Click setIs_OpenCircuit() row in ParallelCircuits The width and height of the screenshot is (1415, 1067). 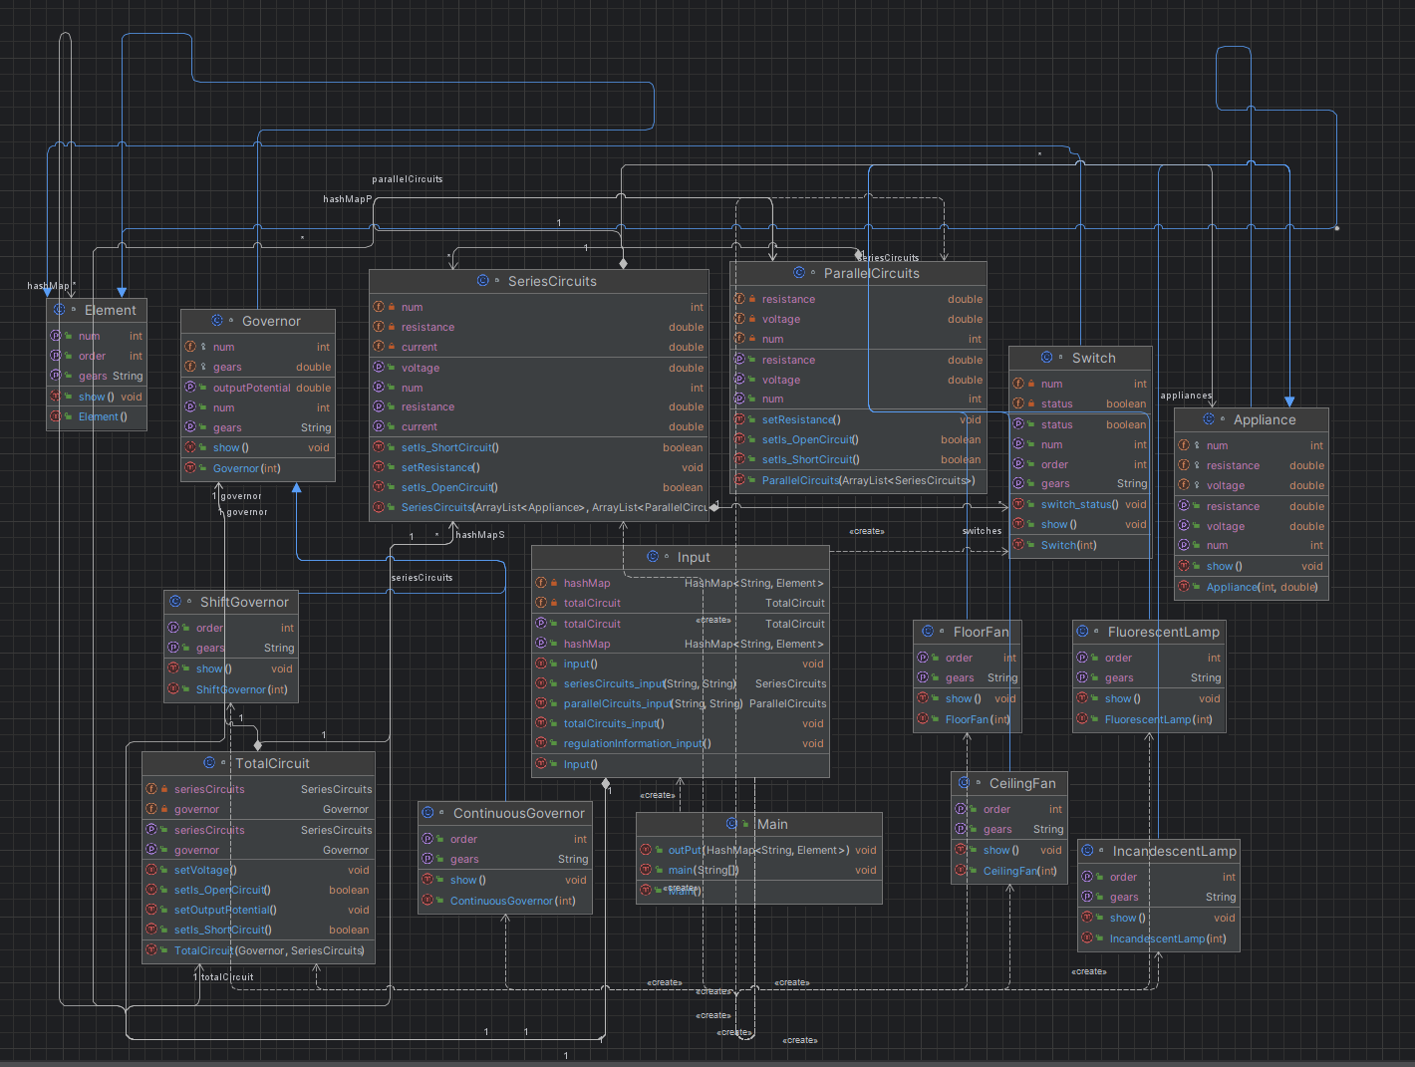click(x=859, y=439)
